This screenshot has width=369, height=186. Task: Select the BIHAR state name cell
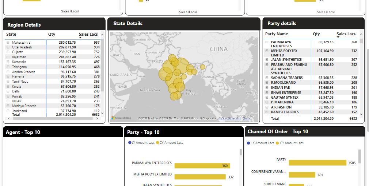coord(17,101)
